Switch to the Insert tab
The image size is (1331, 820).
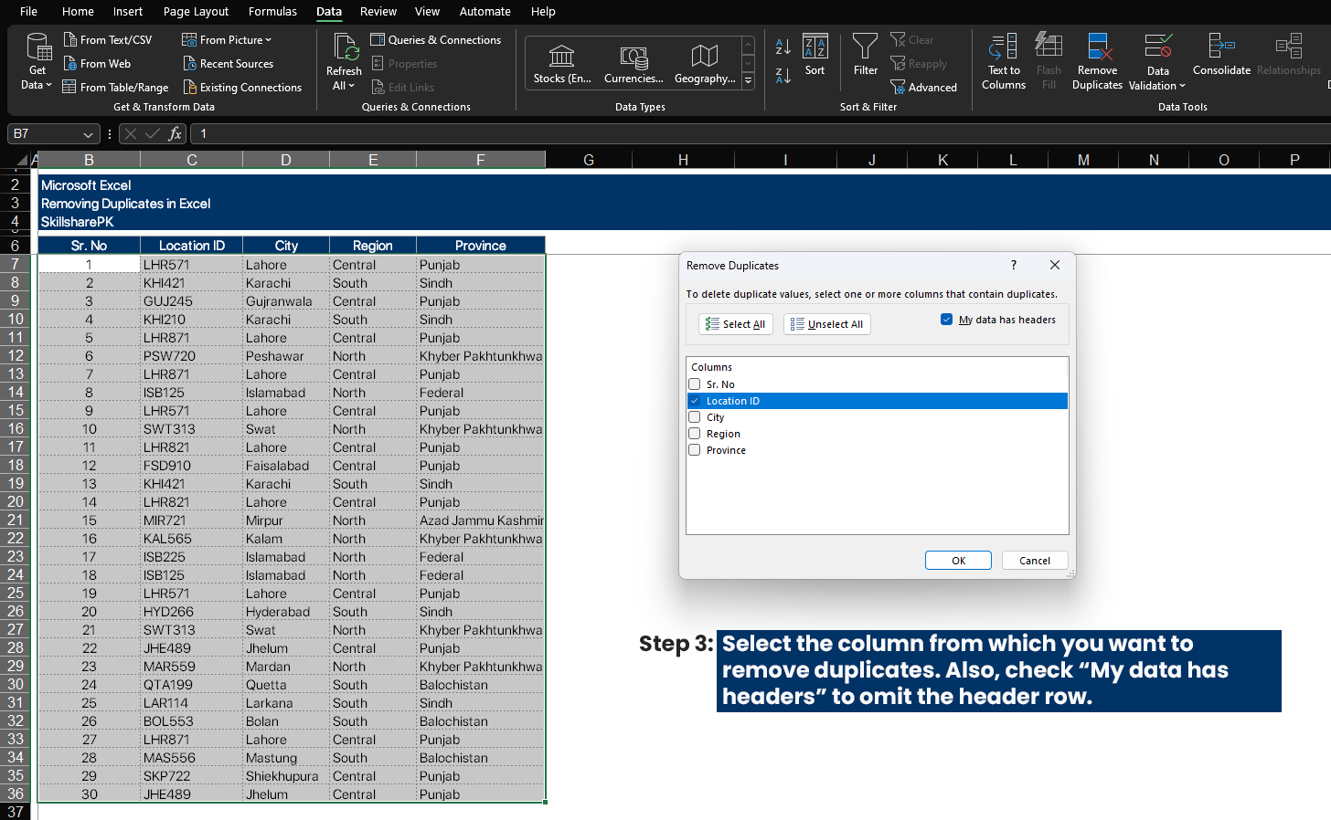[x=128, y=12]
